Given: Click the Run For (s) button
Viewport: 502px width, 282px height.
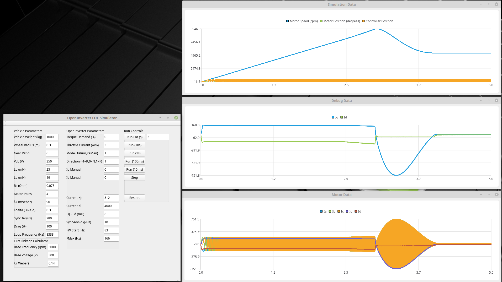Looking at the screenshot, I should [x=134, y=137].
